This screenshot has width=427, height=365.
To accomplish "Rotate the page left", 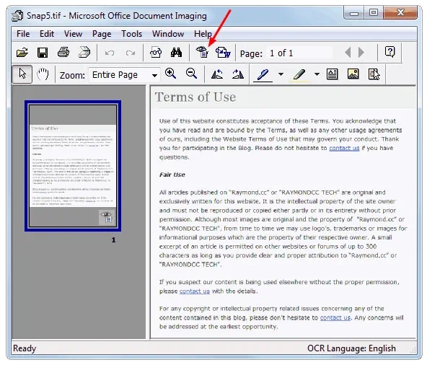I will click(x=217, y=74).
